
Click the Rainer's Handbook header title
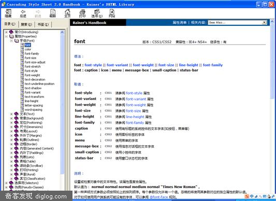coord(90,23)
